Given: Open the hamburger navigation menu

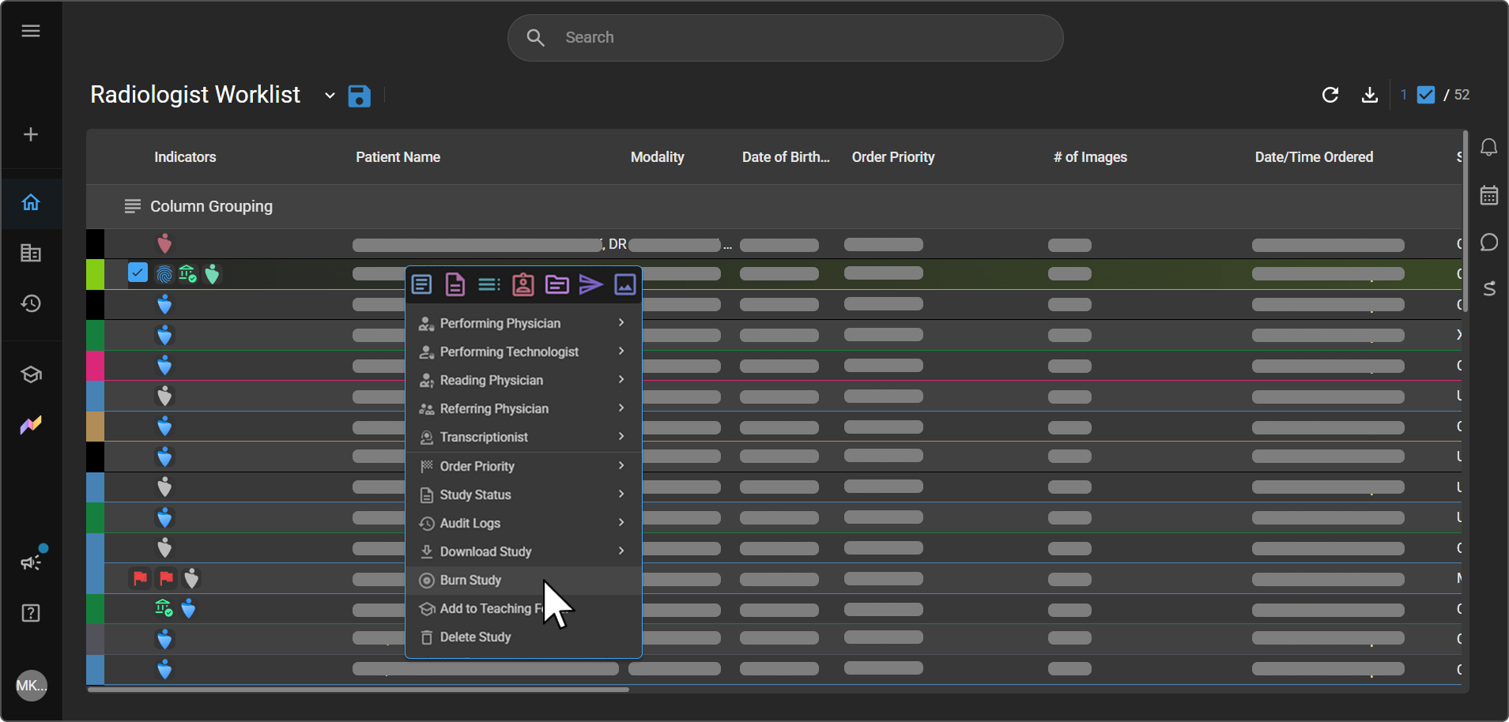Looking at the screenshot, I should pyautogui.click(x=31, y=31).
